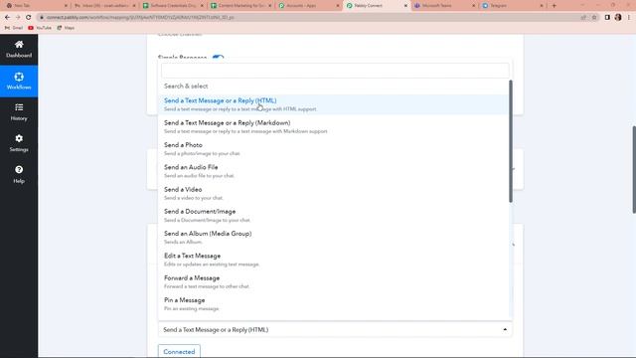Open Chrome three-dot menu

629,18
